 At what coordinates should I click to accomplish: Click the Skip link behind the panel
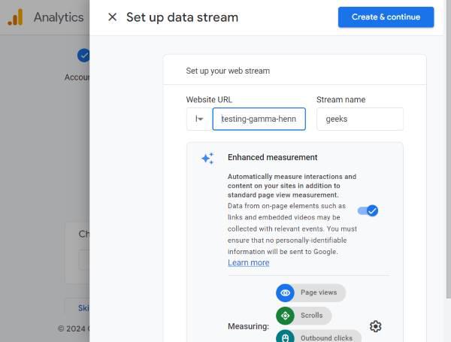(x=83, y=307)
